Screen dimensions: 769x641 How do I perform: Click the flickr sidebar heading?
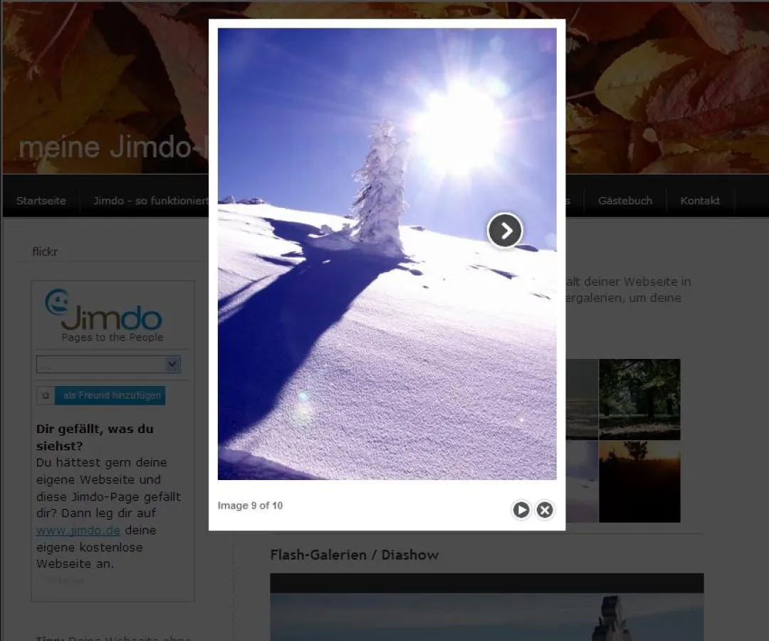point(44,251)
